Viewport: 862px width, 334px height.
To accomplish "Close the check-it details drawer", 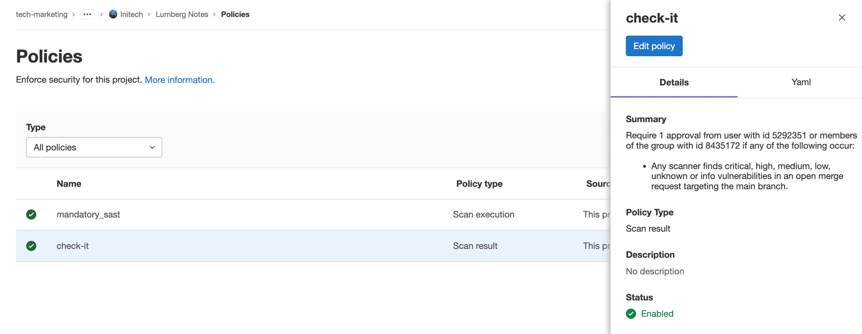I will 842,18.
